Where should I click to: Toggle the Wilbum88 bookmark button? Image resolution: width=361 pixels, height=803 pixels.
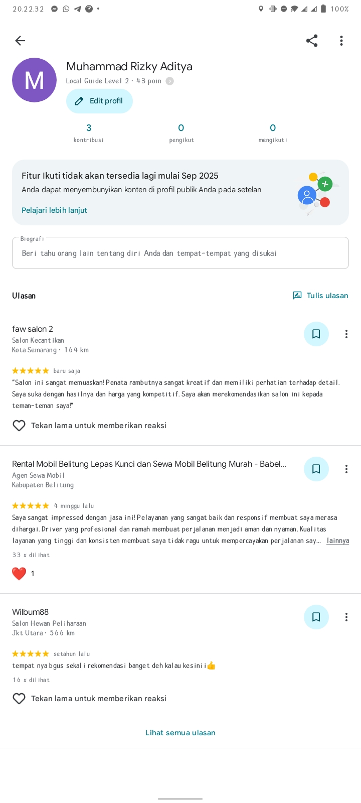click(316, 617)
